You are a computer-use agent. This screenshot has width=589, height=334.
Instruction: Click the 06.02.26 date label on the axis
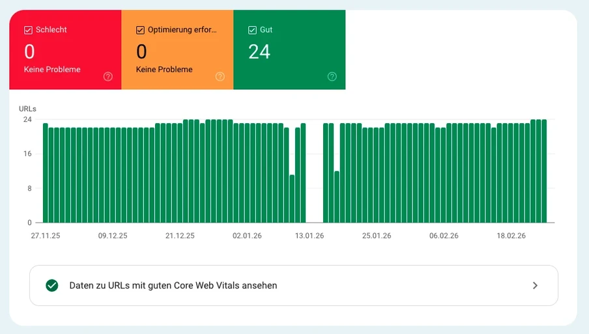tap(444, 236)
